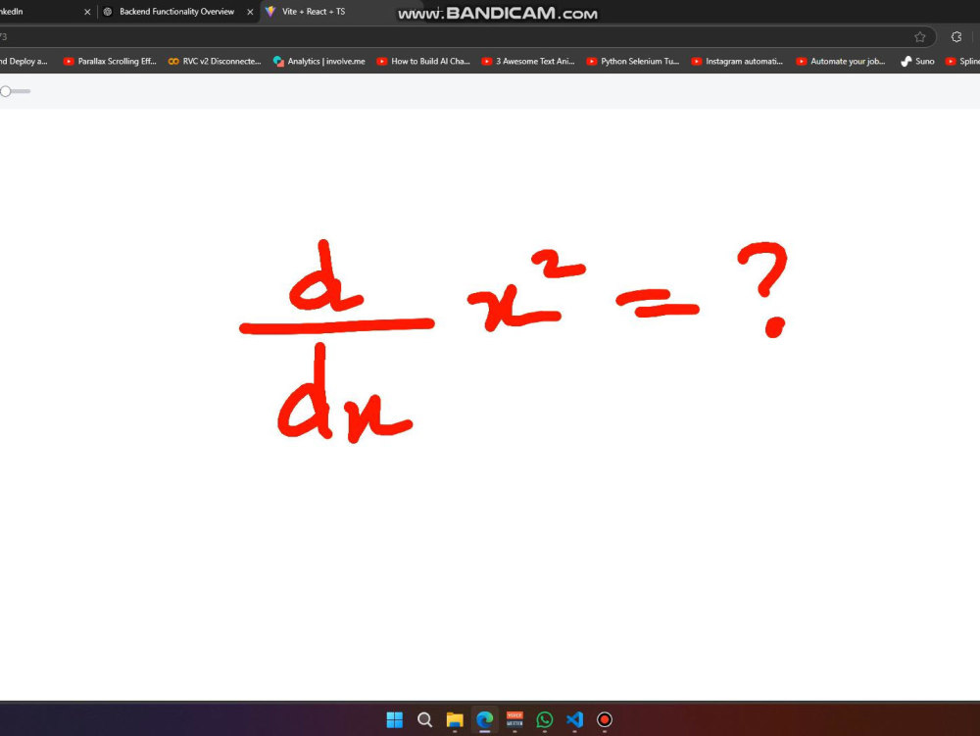This screenshot has height=736, width=980.
Task: Open File Explorer from the taskbar
Action: (455, 719)
